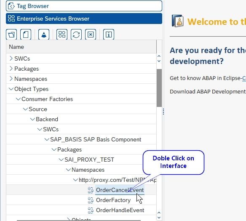
Task: Collapse the Backend node
Action: tap(32, 119)
